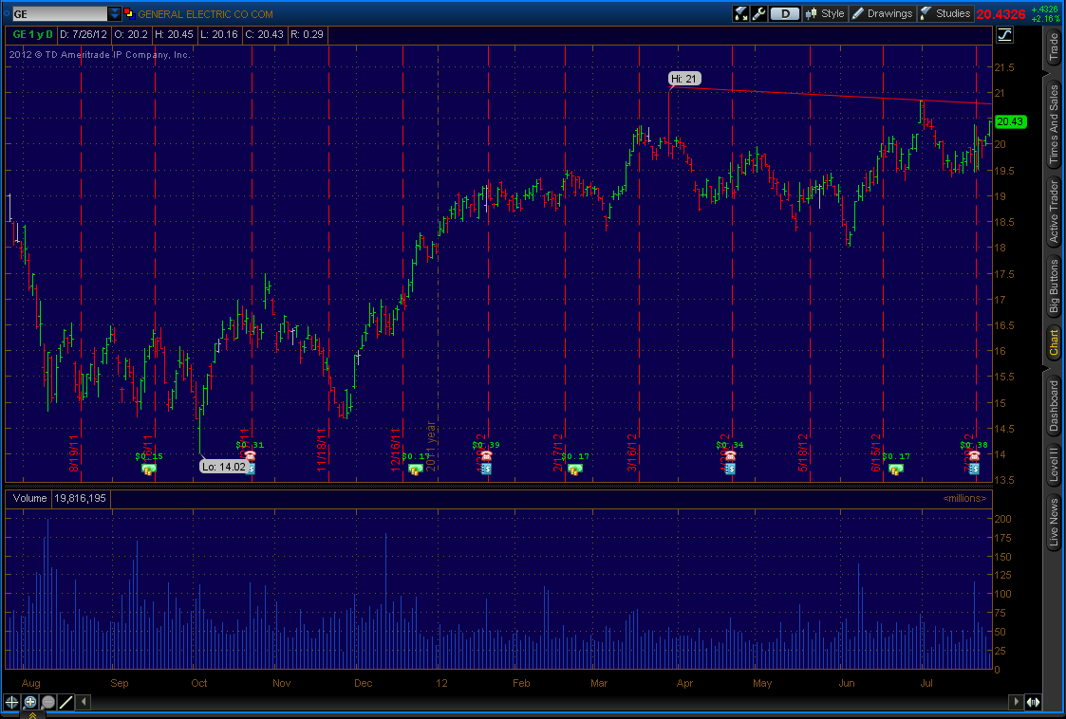Image resolution: width=1066 pixels, height=719 pixels.
Task: Click the blue earnings notebook under $0.34
Action: (730, 469)
